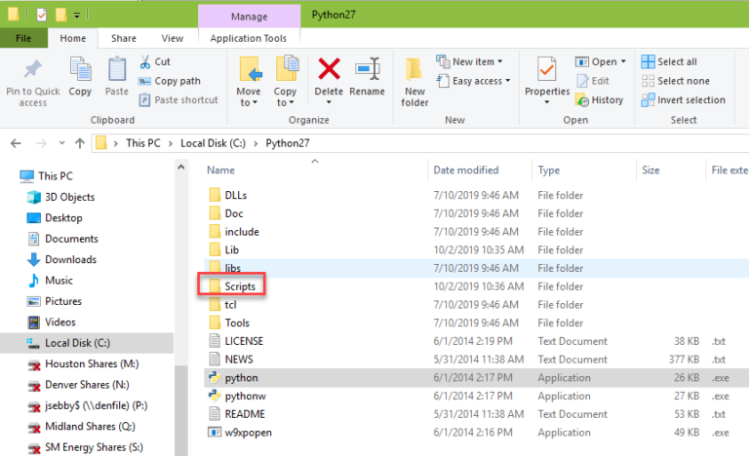Click the Pin to Quick access icon

(32, 70)
